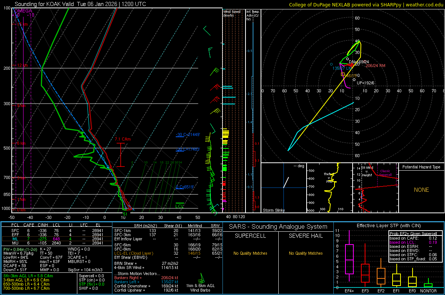Click the 'based on CAPE: 0.12' entry
Screen dimensions: 445x295
[x=413, y=238]
